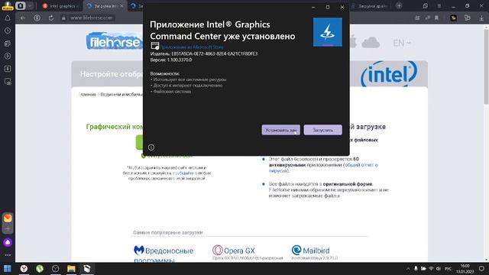This screenshot has width=489, height=275.
Task: Open the tab groups dropdown arrow top-left
Action: [x=30, y=5]
